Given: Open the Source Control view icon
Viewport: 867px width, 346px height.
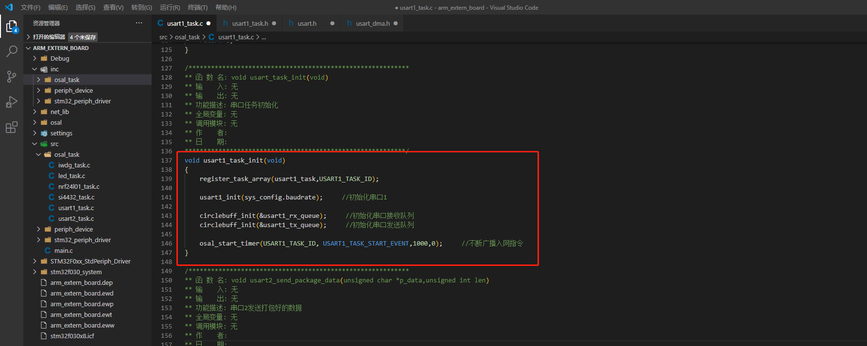Looking at the screenshot, I should coord(12,77).
